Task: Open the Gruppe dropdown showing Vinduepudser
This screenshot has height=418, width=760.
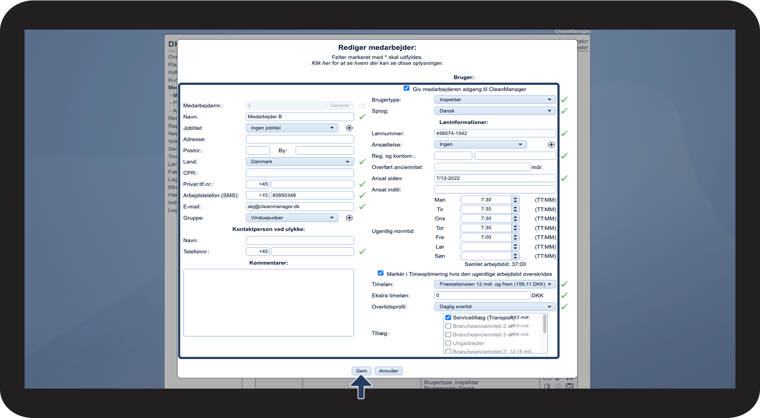Action: [x=292, y=218]
